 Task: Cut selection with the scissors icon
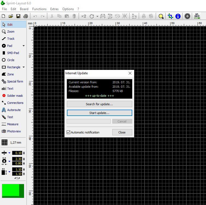tap(52, 16)
